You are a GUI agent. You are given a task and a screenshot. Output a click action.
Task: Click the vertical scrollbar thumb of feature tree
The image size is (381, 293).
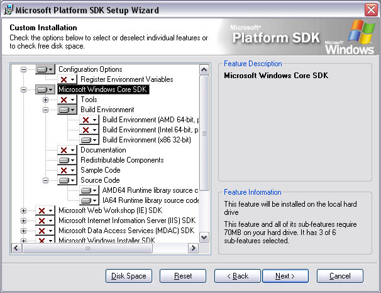click(204, 133)
